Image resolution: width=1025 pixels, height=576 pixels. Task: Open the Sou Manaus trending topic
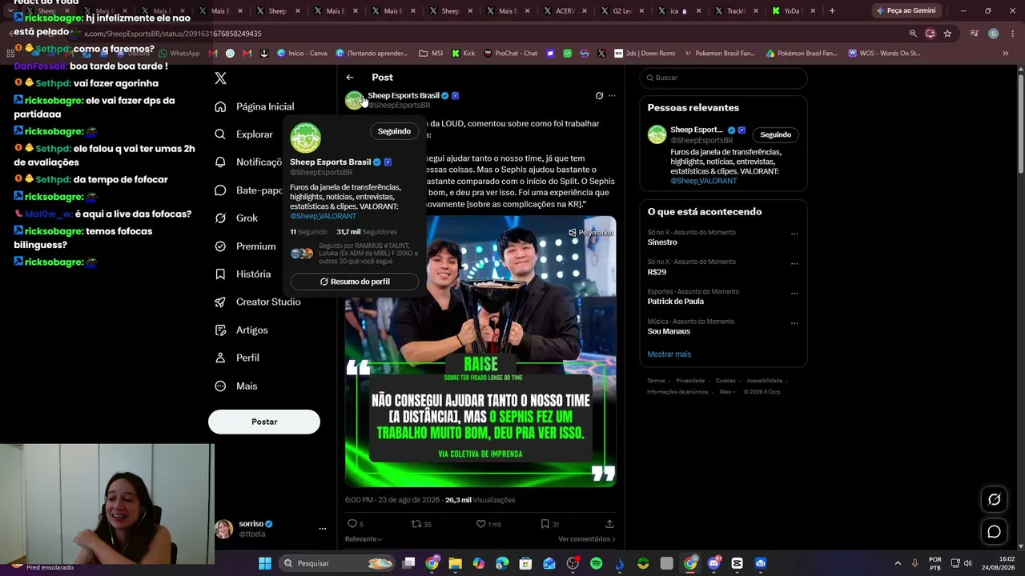tap(669, 331)
